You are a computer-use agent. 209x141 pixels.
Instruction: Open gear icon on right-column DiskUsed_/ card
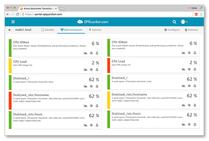(189, 86)
